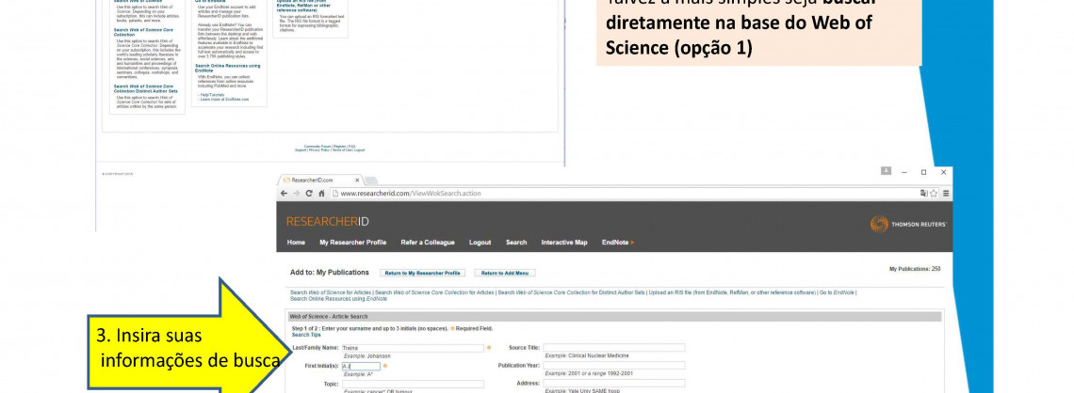Open the Support footer link
The height and width of the screenshot is (393, 1074).
coord(301,149)
